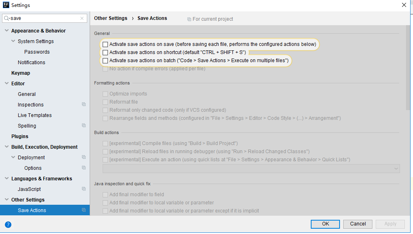
Task: Open Live Templates settings page
Action: pos(35,115)
